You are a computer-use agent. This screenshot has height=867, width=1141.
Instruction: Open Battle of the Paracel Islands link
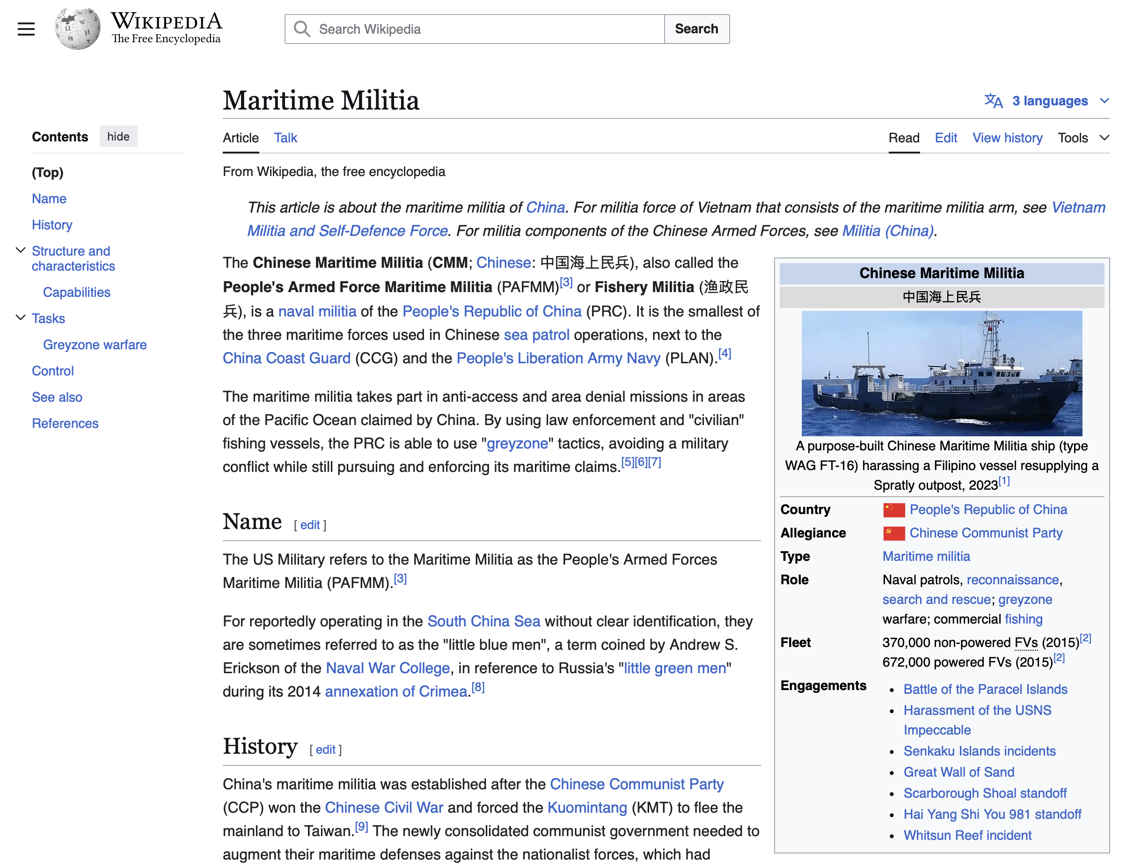pyautogui.click(x=985, y=690)
